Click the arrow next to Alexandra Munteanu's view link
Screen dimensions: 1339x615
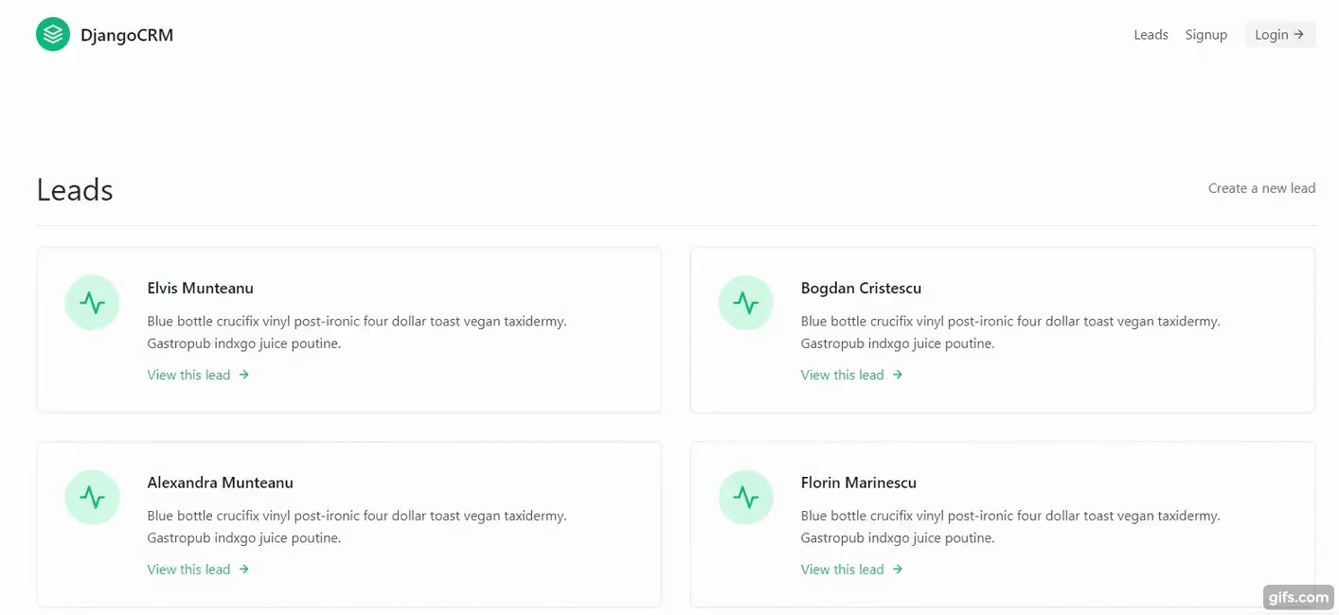pos(243,569)
